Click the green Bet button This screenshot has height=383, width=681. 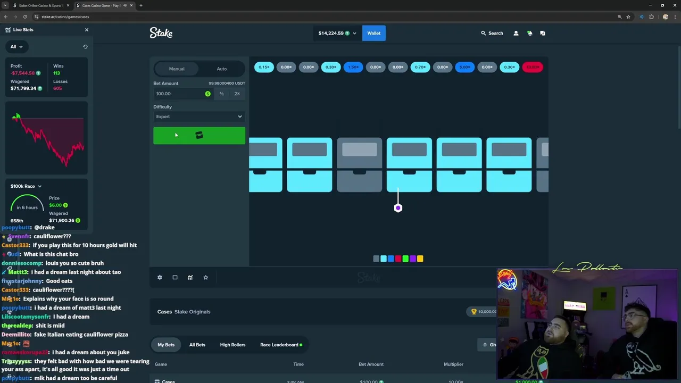tap(199, 136)
